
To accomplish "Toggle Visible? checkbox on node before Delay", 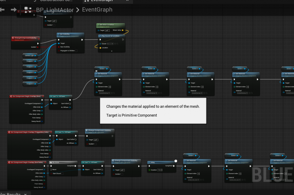I will tap(122, 174).
